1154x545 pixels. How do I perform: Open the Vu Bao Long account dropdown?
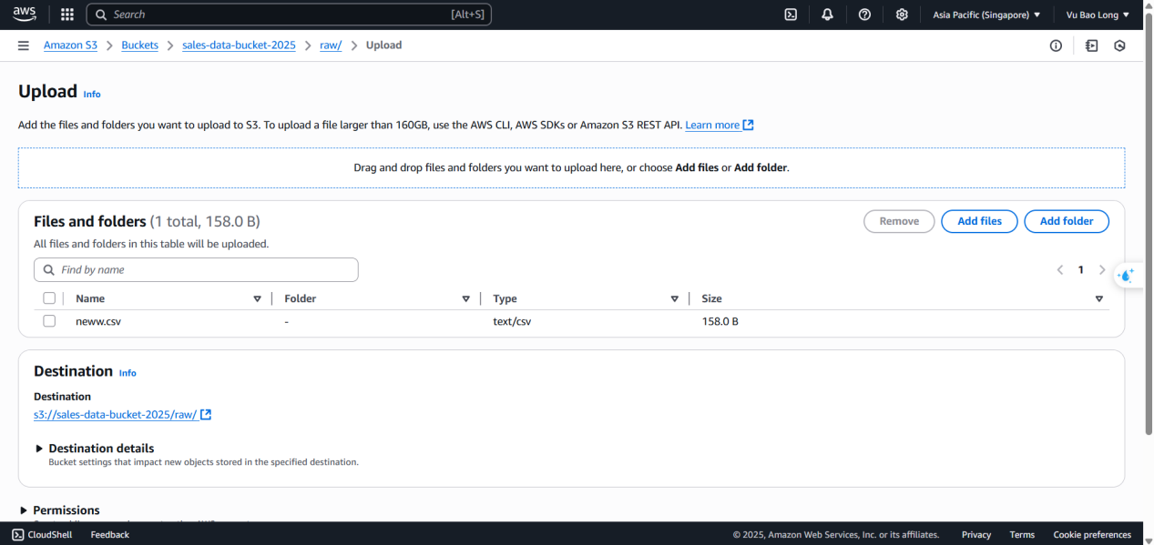pos(1098,15)
